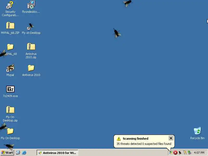
Task: Select the Fly On Desktop folder icon
Action: (10, 131)
